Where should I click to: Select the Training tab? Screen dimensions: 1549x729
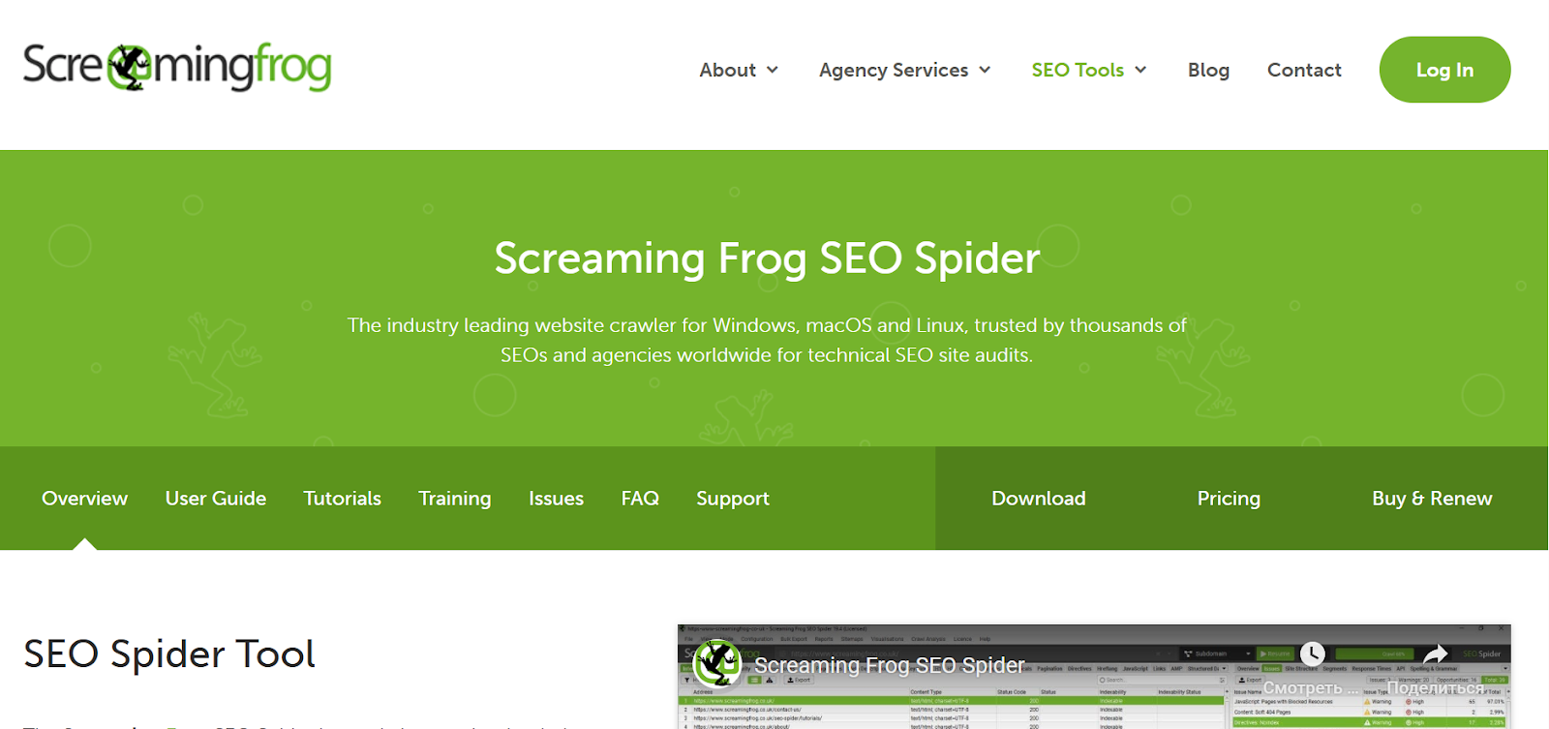[455, 499]
